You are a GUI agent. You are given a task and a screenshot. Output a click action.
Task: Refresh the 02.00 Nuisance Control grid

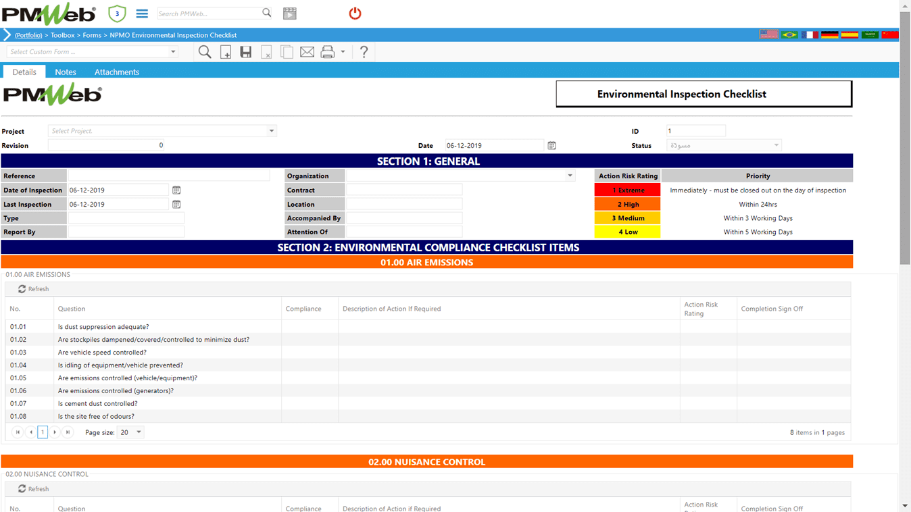pyautogui.click(x=33, y=489)
